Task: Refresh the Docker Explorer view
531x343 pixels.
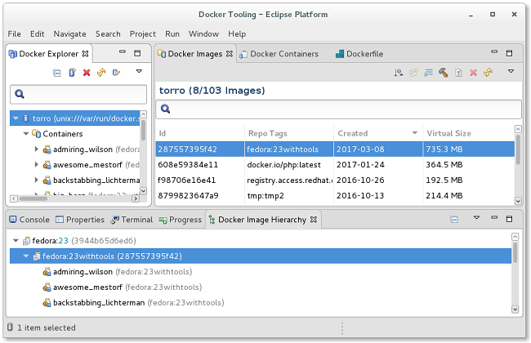Action: 101,73
